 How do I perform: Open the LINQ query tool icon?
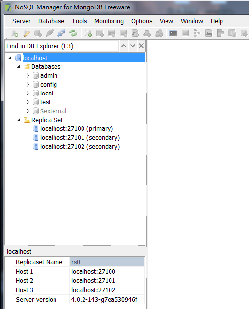coord(209,33)
